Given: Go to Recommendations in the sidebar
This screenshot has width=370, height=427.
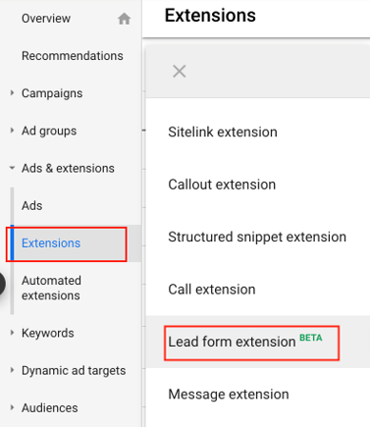Looking at the screenshot, I should pos(73,56).
